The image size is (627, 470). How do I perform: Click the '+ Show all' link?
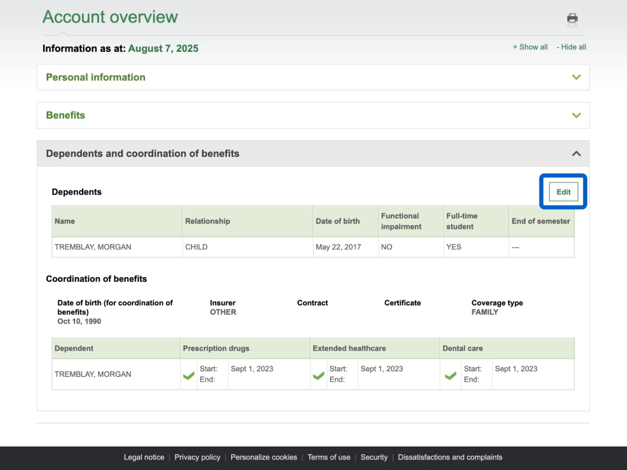530,47
